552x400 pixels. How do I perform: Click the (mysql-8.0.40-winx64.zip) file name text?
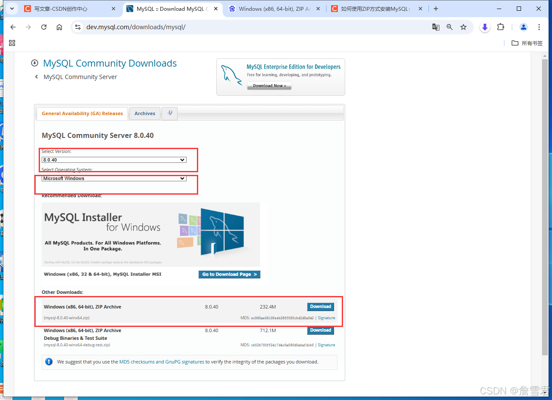pyautogui.click(x=67, y=318)
